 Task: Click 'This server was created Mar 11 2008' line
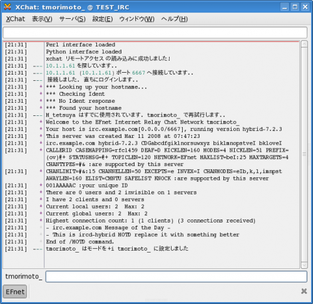click(x=123, y=136)
